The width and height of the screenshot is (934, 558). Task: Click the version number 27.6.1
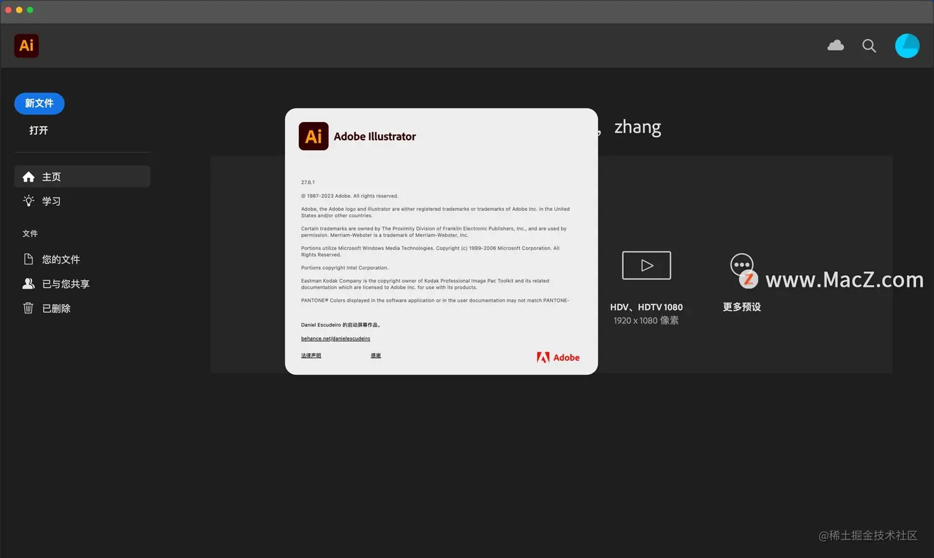[308, 182]
